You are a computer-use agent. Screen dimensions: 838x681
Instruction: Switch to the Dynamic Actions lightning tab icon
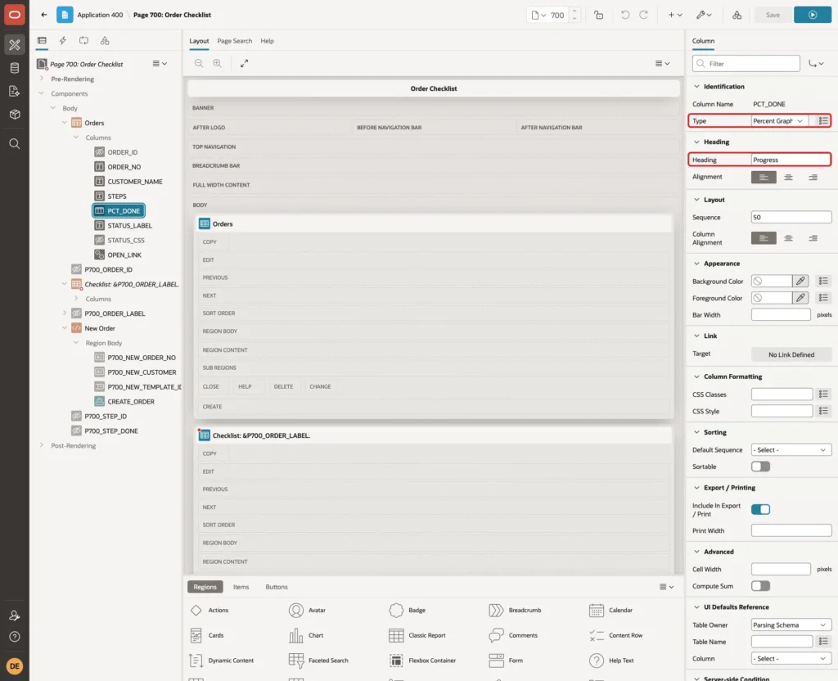62,41
